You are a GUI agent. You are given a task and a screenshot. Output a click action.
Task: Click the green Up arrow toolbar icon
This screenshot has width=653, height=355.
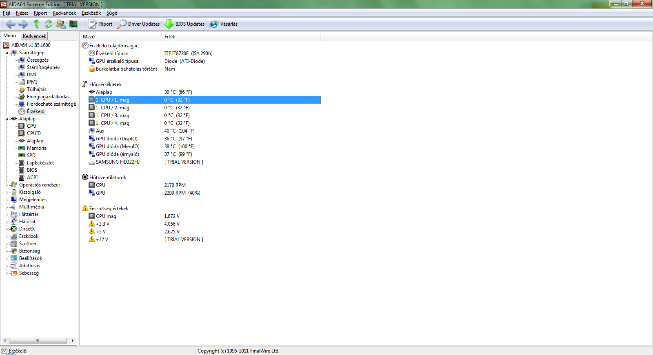[36, 24]
